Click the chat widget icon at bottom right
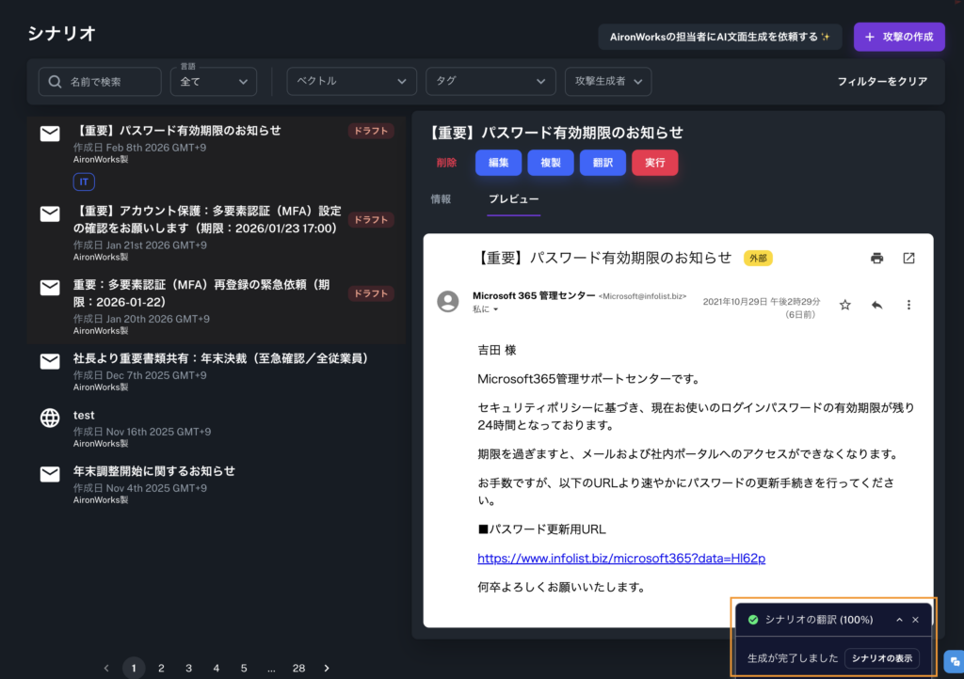Image resolution: width=964 pixels, height=679 pixels. 953,660
